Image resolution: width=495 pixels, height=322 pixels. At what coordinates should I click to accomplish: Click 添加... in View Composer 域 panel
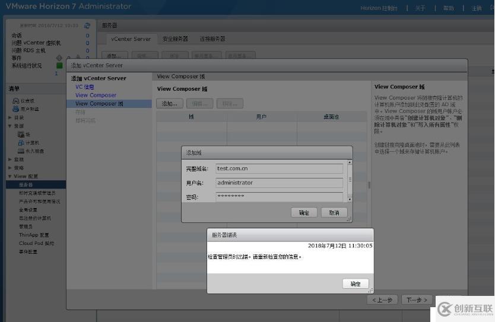point(170,103)
